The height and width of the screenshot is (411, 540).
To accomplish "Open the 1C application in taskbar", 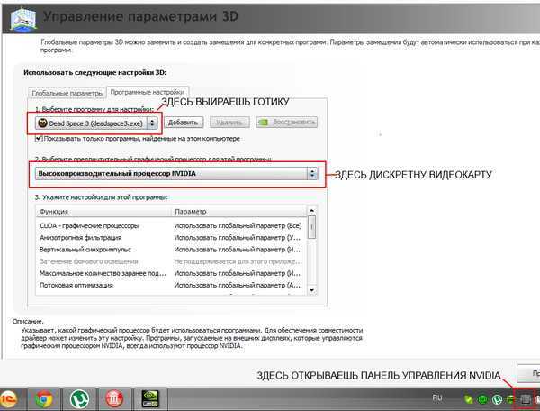I will pos(9,399).
